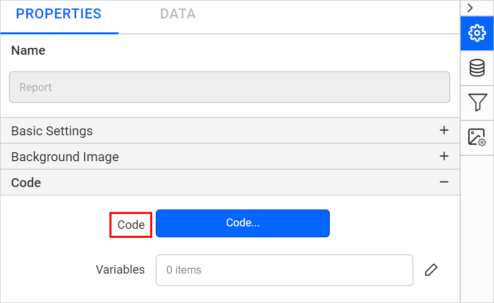Click the plus icon beside Background Image
The width and height of the screenshot is (494, 303).
[443, 156]
